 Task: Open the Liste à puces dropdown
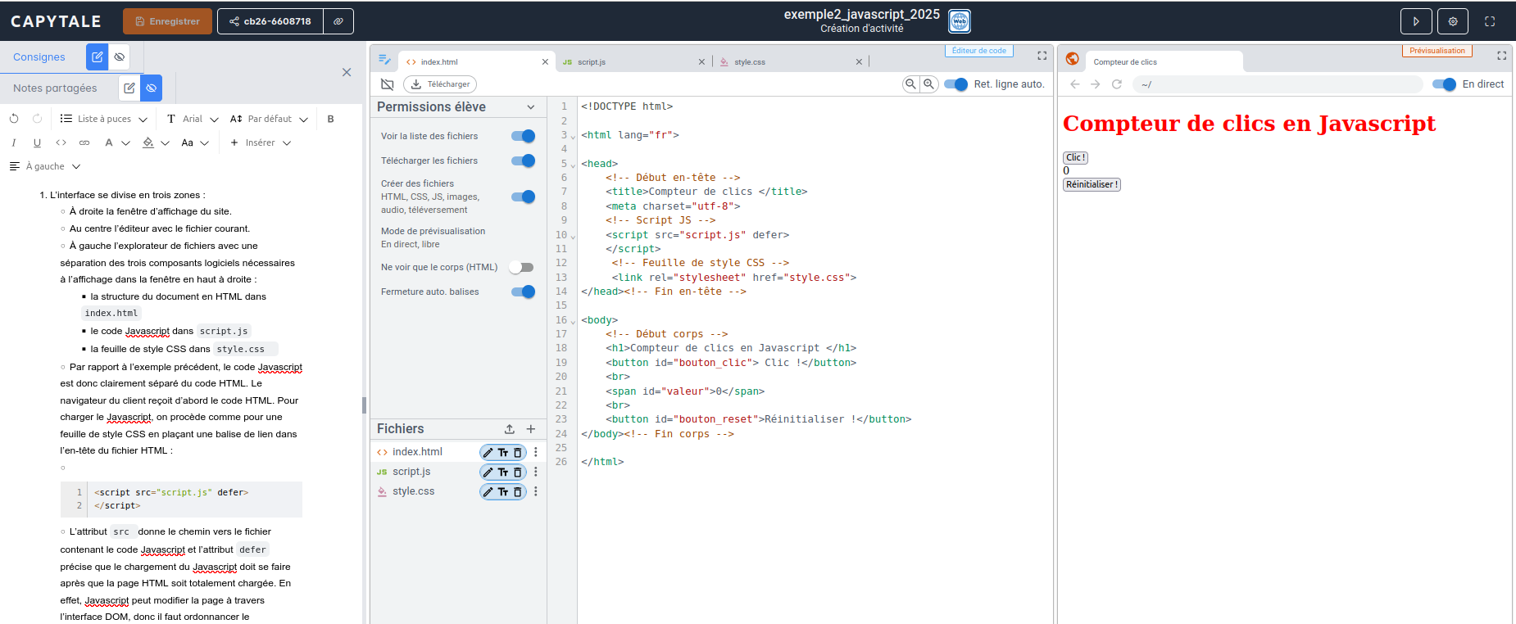pos(104,119)
